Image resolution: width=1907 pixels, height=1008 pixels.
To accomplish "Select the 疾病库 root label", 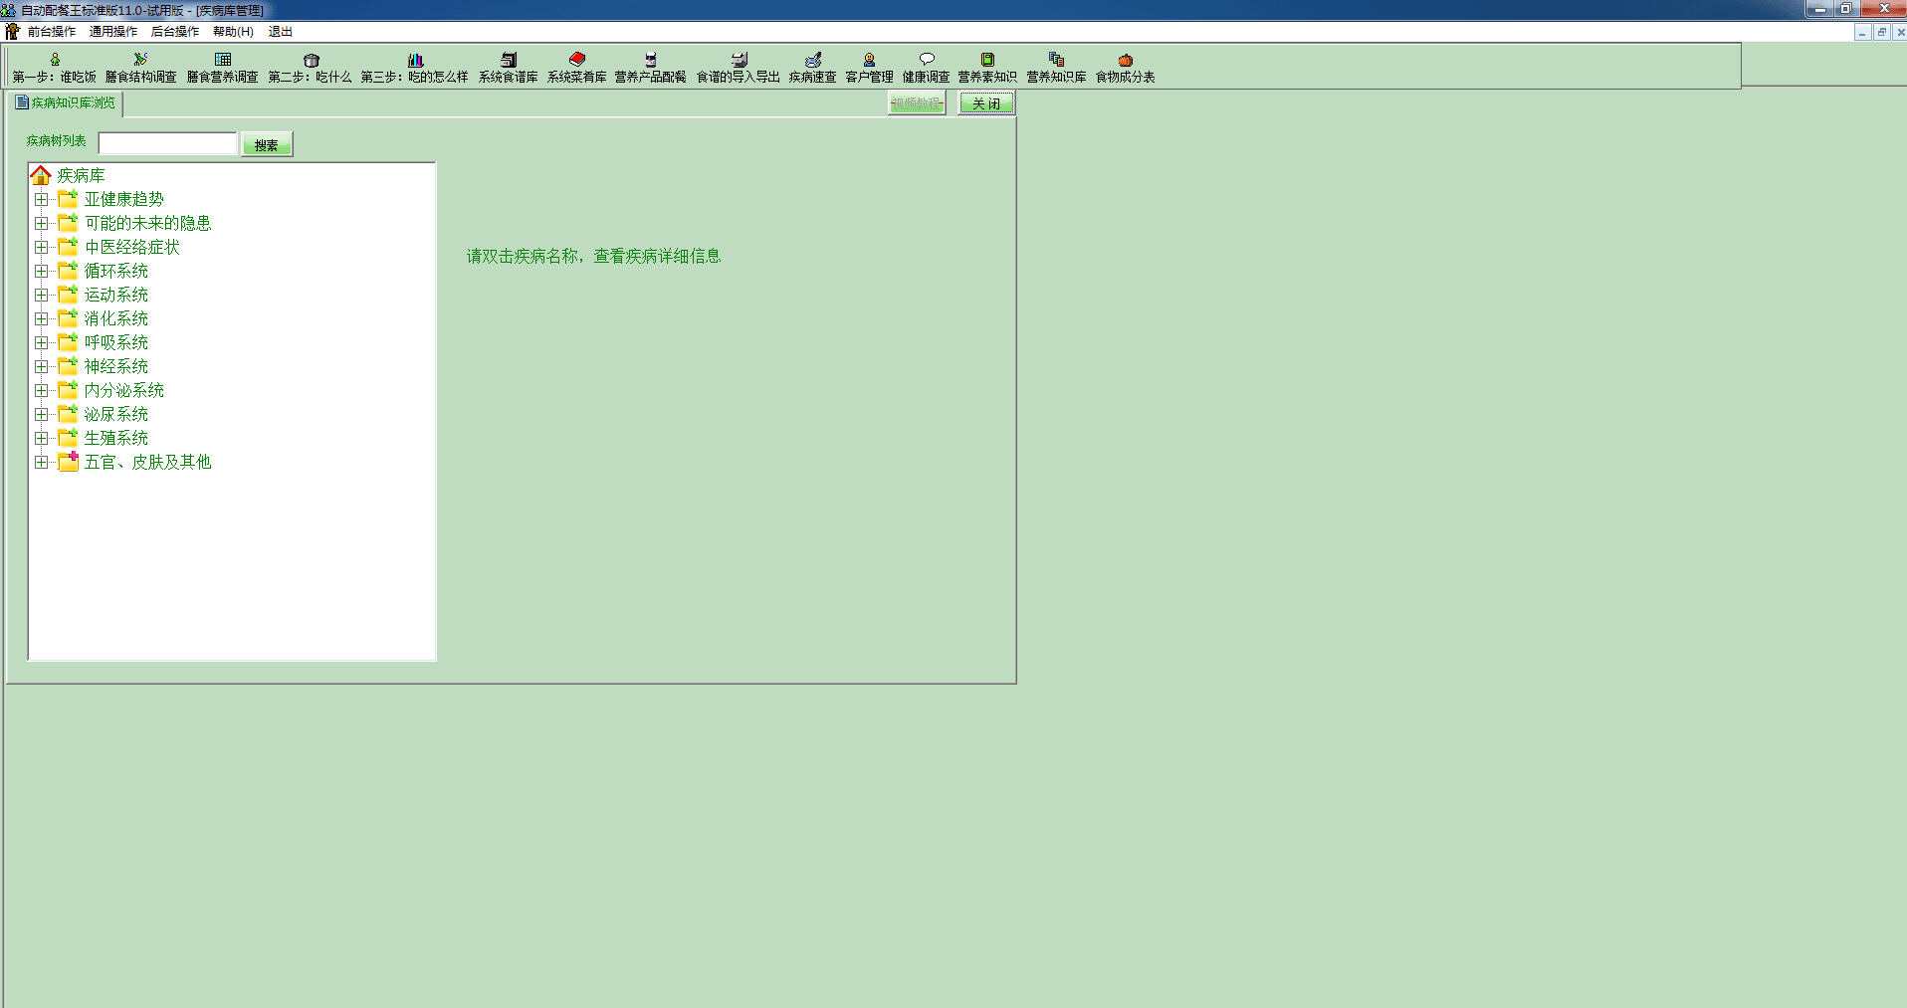I will 81,175.
